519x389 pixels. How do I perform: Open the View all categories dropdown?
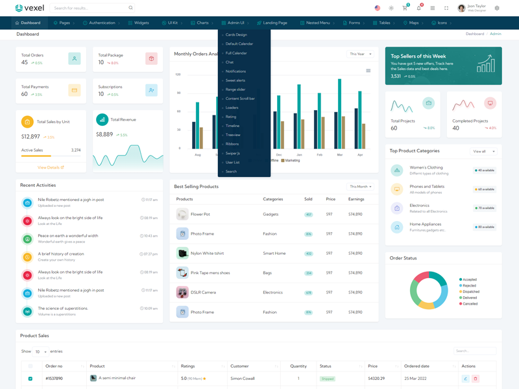[483, 151]
